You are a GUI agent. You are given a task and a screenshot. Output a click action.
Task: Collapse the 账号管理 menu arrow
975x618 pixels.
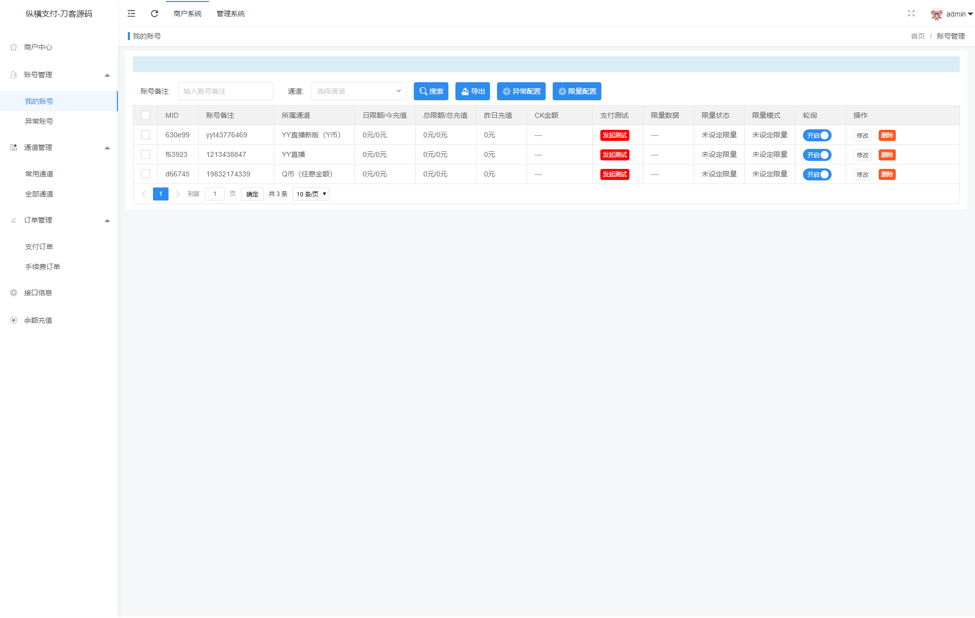[107, 75]
